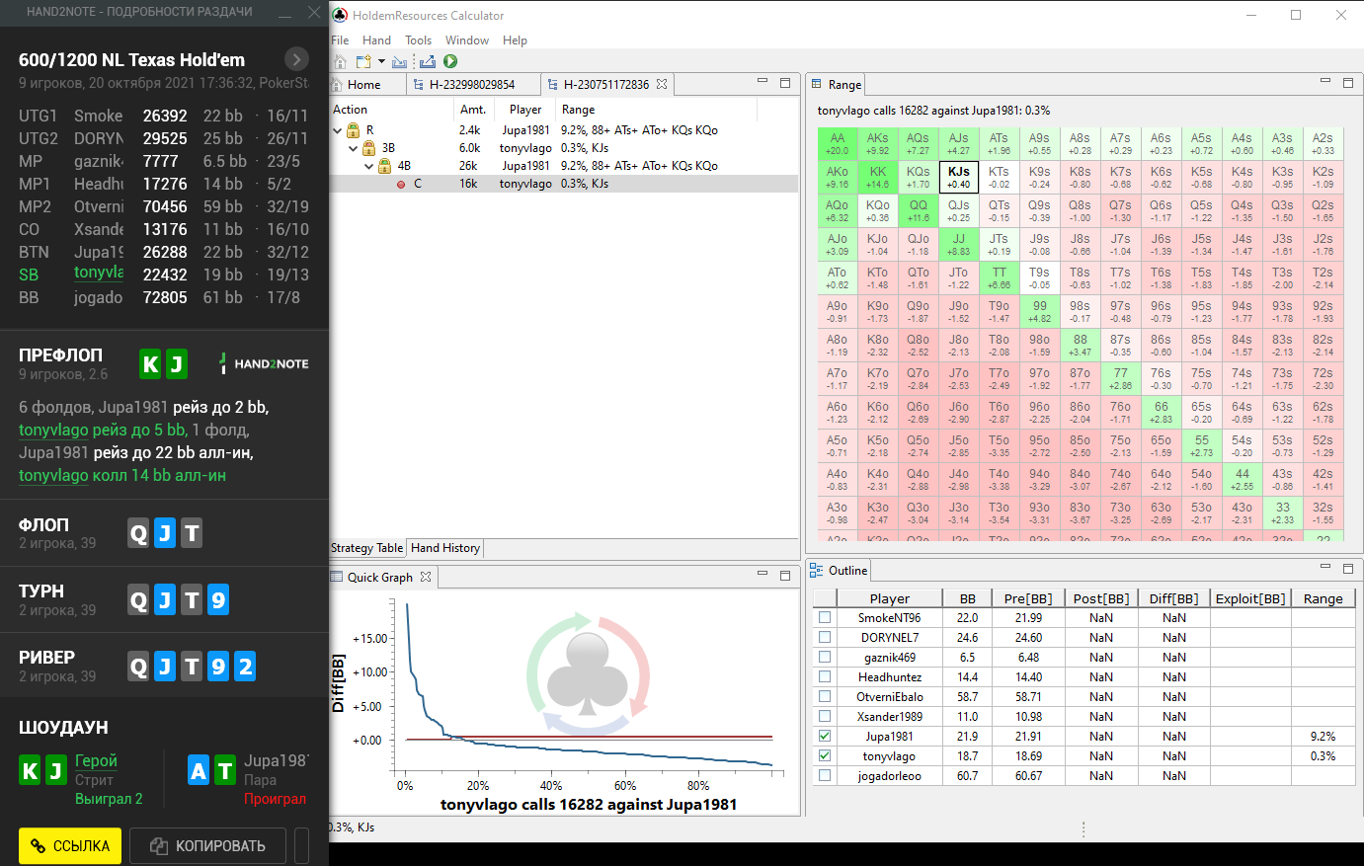Click the Amt. column header in hand tree

point(473,110)
